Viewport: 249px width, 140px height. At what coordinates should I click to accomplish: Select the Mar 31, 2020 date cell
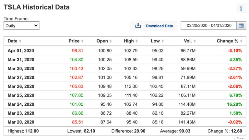click(21, 60)
